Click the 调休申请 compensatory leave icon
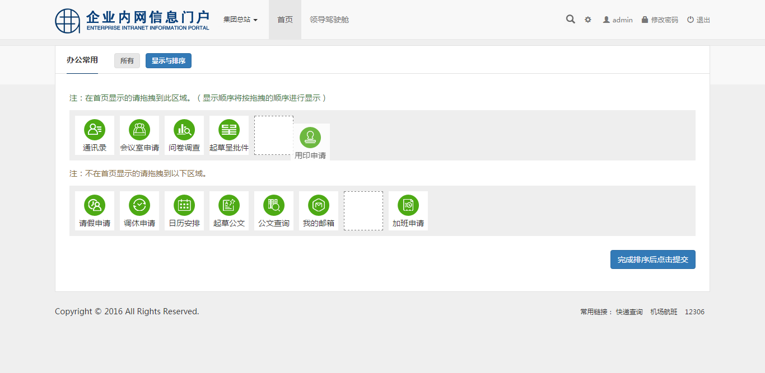765x373 pixels. [x=139, y=206]
